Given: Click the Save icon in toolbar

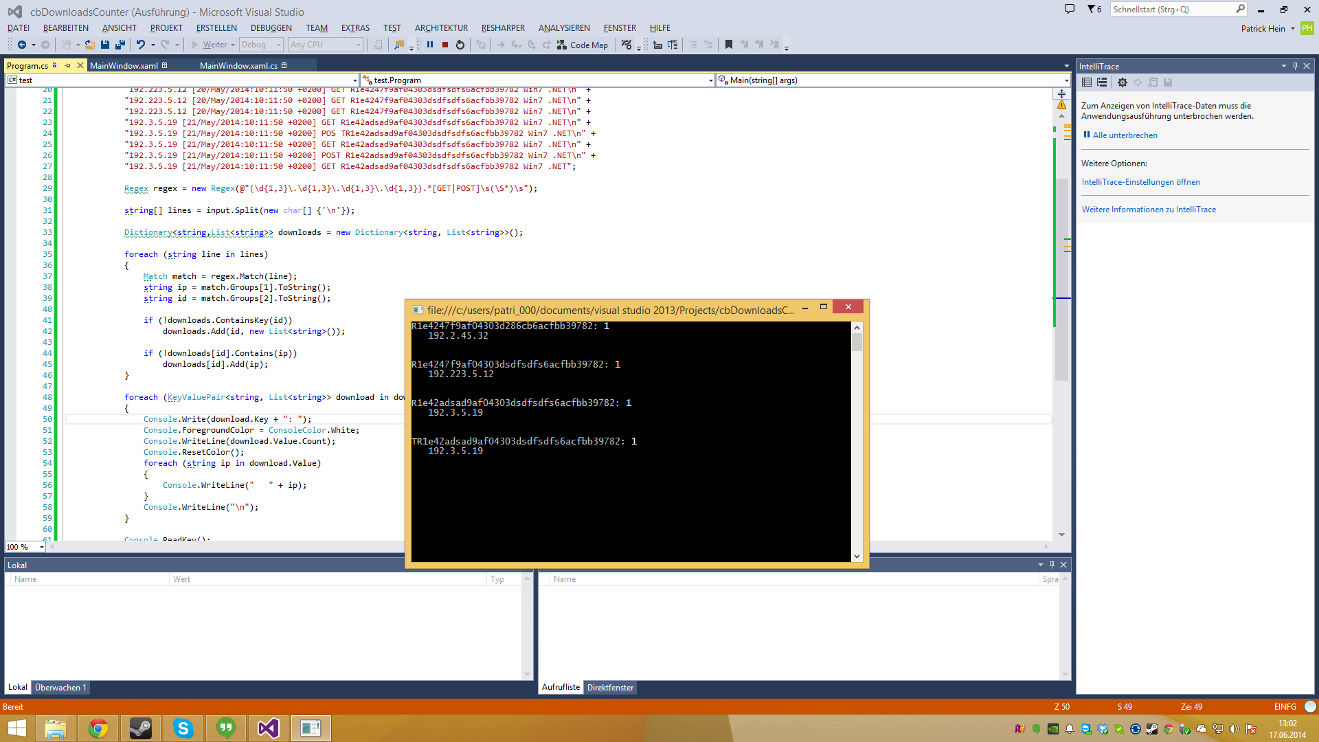Looking at the screenshot, I should (x=105, y=45).
